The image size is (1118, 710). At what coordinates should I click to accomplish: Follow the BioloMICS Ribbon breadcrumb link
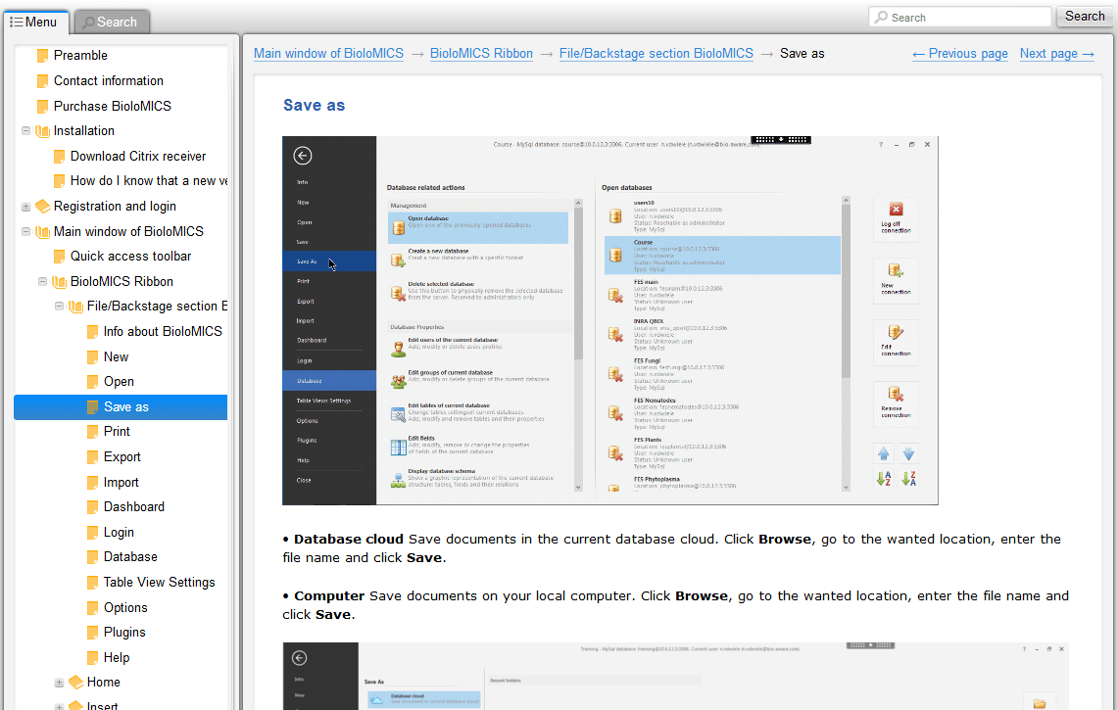(481, 54)
